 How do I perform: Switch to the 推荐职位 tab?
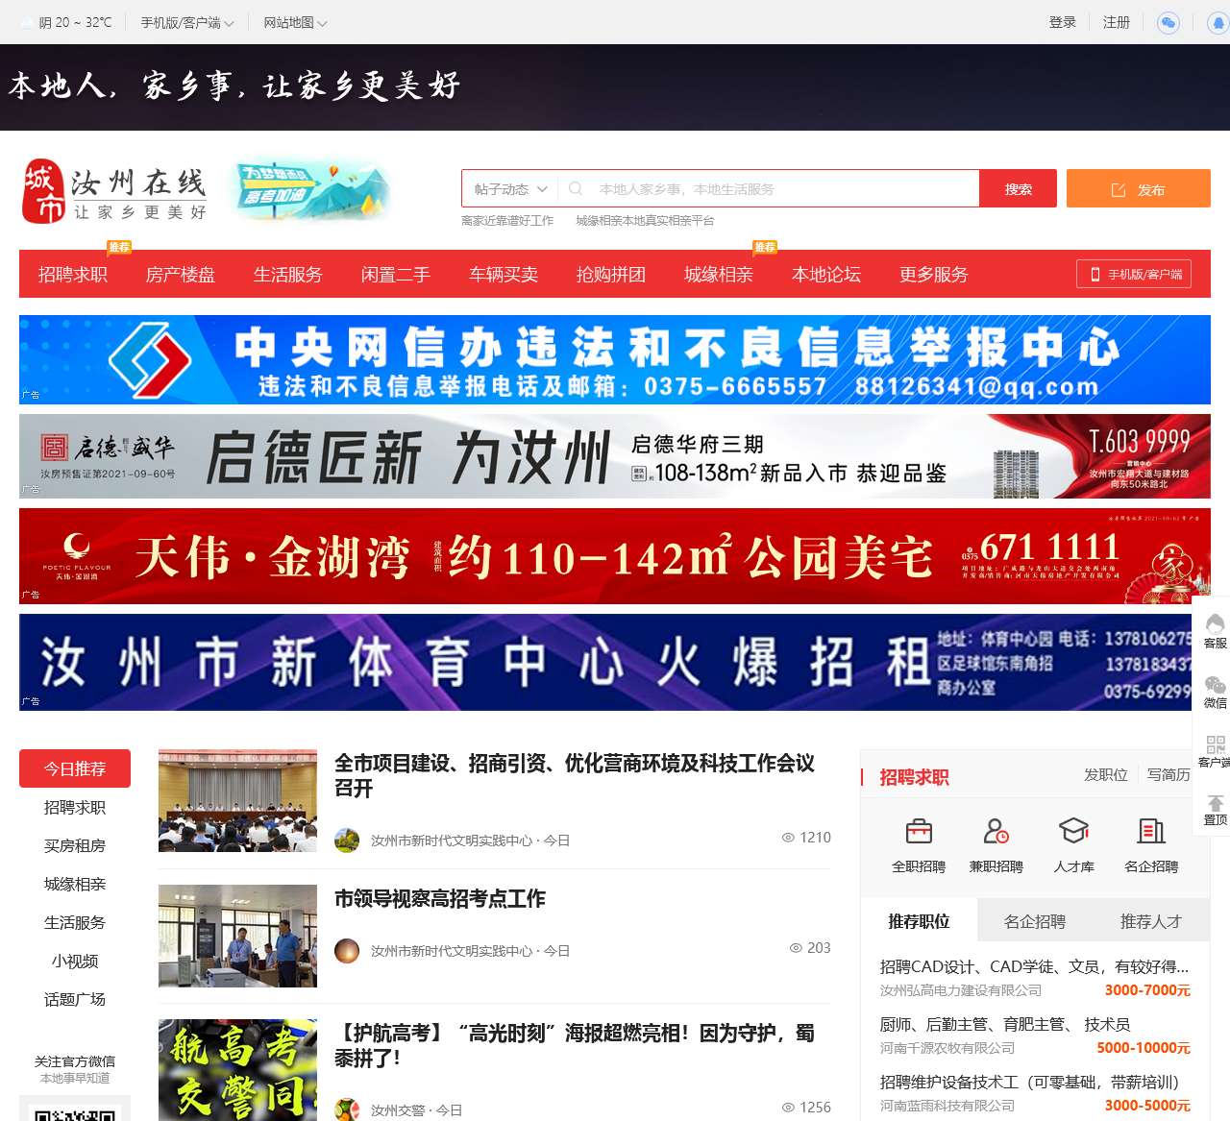tap(919, 921)
